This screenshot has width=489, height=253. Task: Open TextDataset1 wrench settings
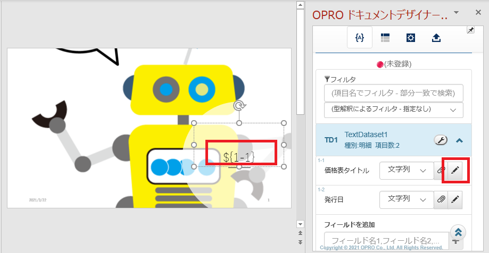(x=441, y=140)
